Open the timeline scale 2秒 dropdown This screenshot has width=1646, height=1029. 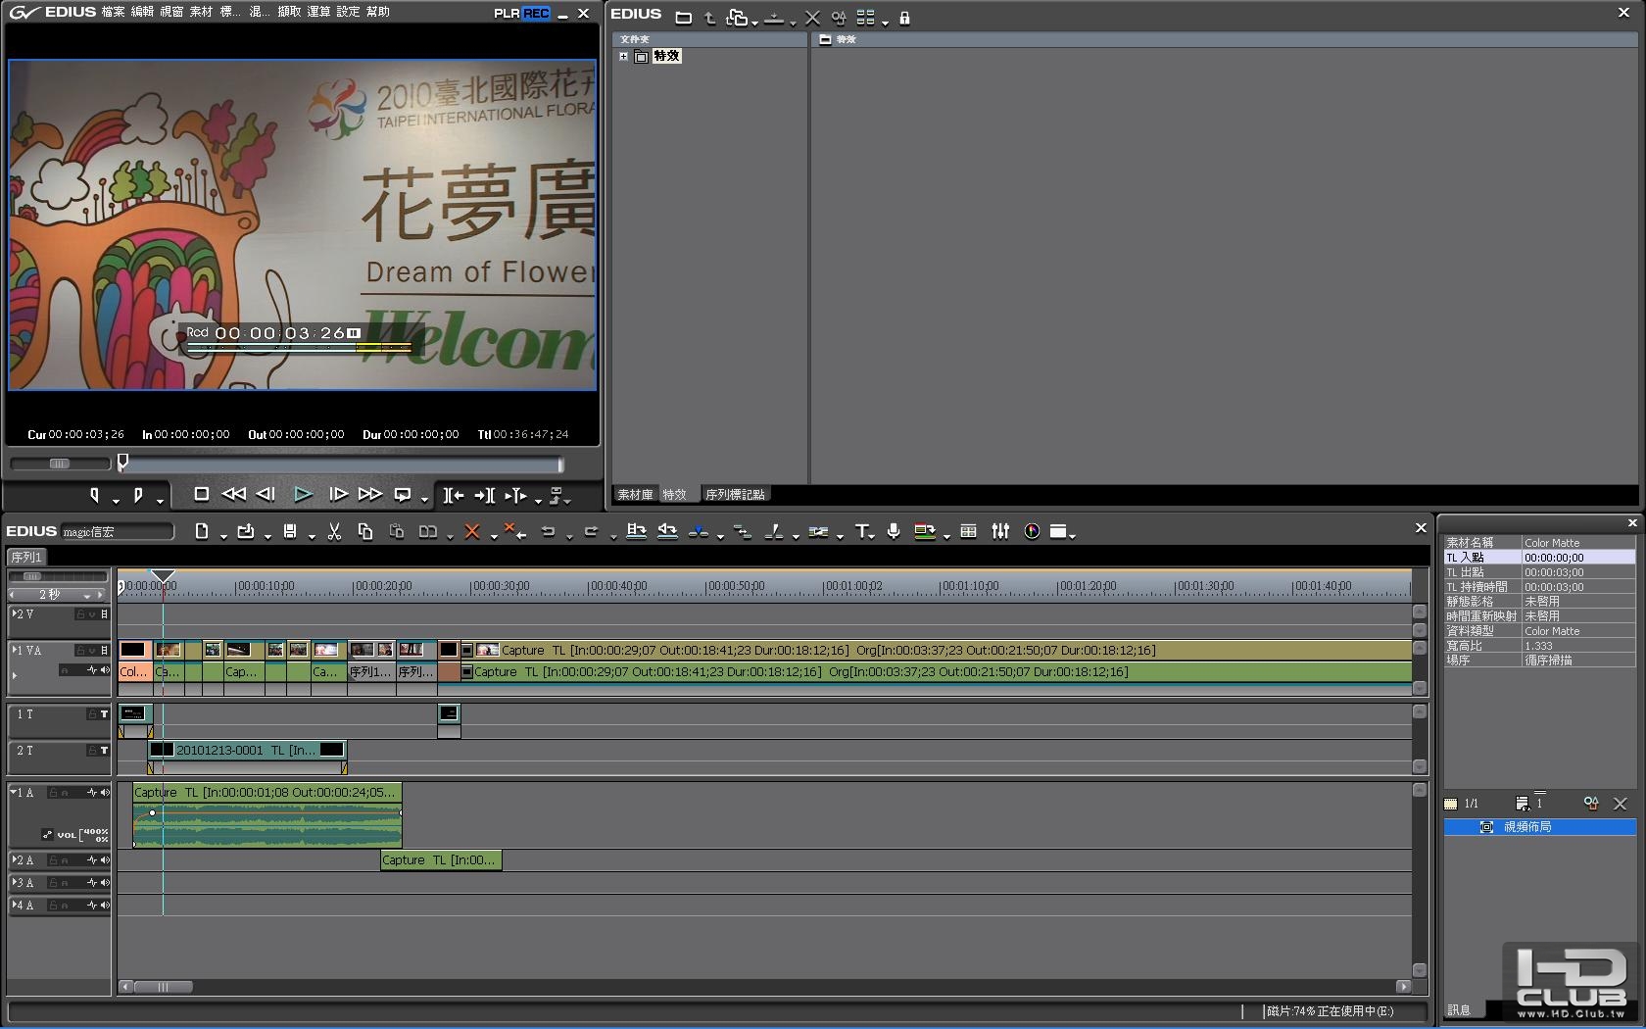point(87,595)
